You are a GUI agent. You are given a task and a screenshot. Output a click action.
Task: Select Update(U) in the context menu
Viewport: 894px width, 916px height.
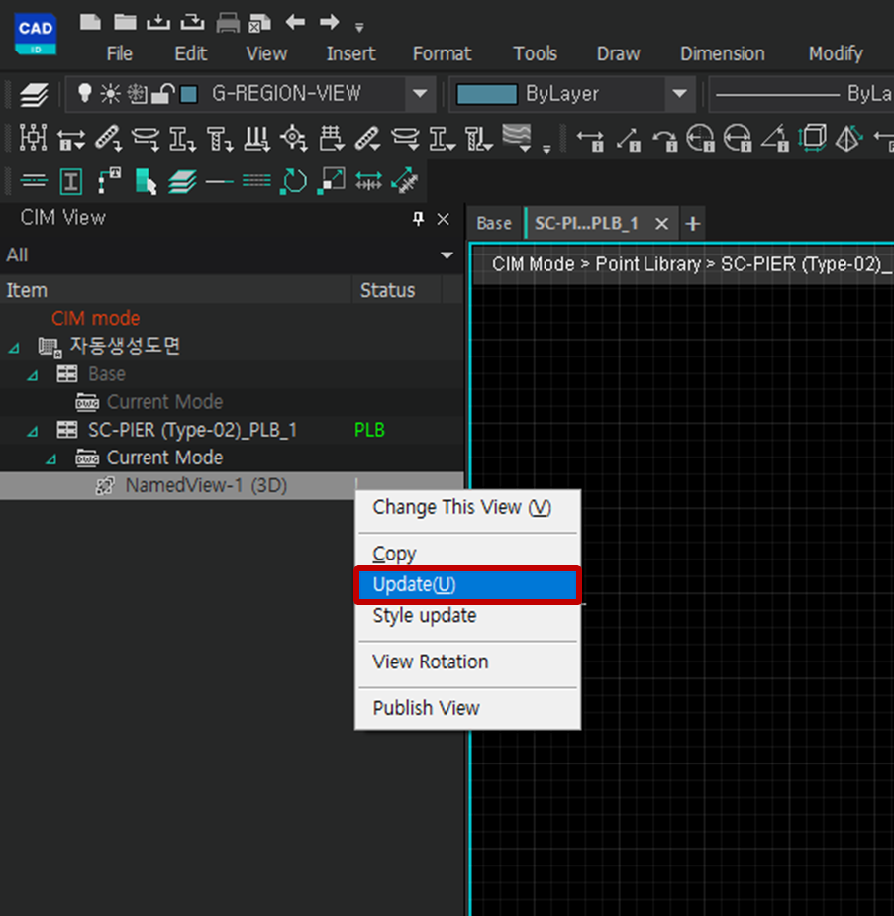pos(416,585)
